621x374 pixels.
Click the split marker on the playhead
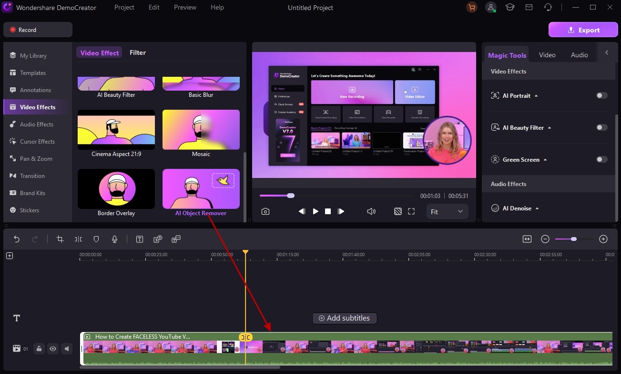[245, 337]
